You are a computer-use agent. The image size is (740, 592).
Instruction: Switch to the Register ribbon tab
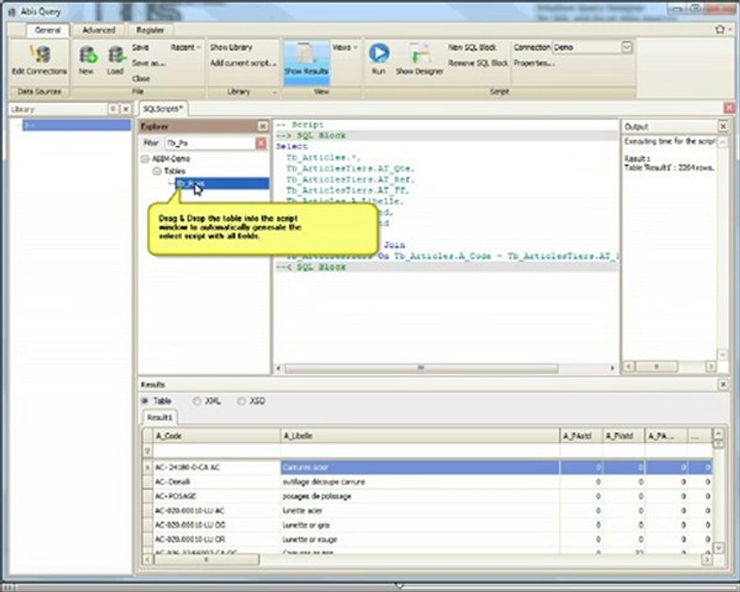coord(150,30)
